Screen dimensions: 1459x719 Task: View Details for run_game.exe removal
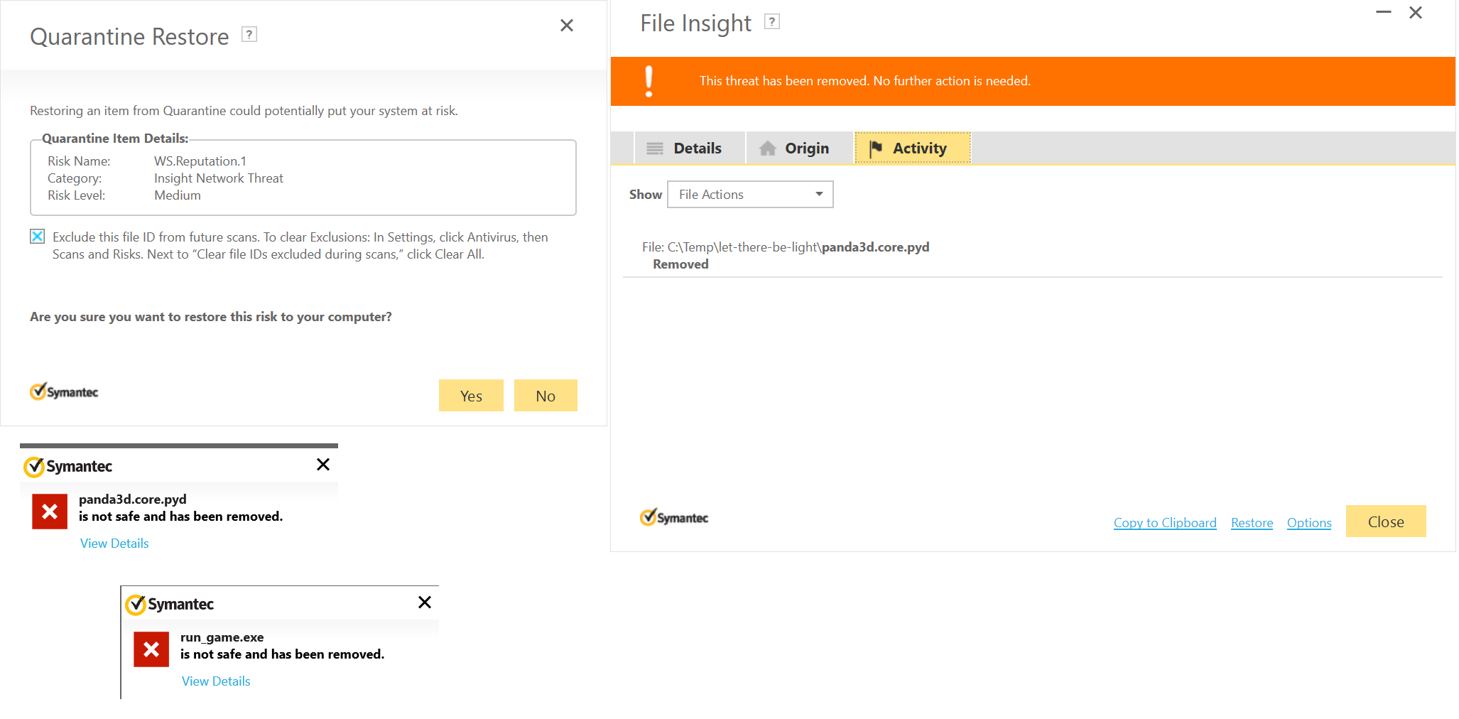click(216, 681)
